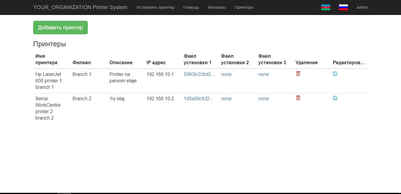401x194 pixels.
Task: Delete the Xerox WorkCentre printer
Action: (298, 98)
